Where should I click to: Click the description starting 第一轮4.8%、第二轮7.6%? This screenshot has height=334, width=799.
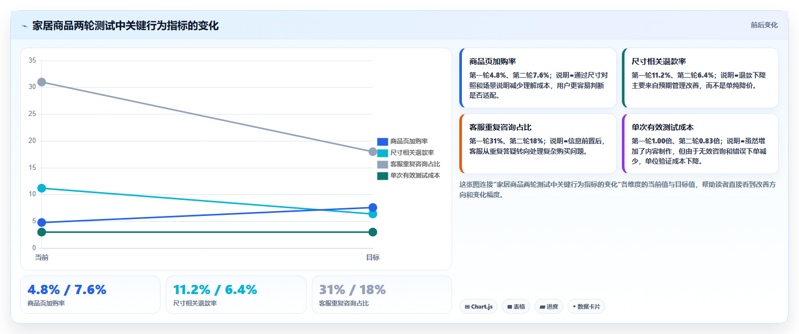coord(538,85)
